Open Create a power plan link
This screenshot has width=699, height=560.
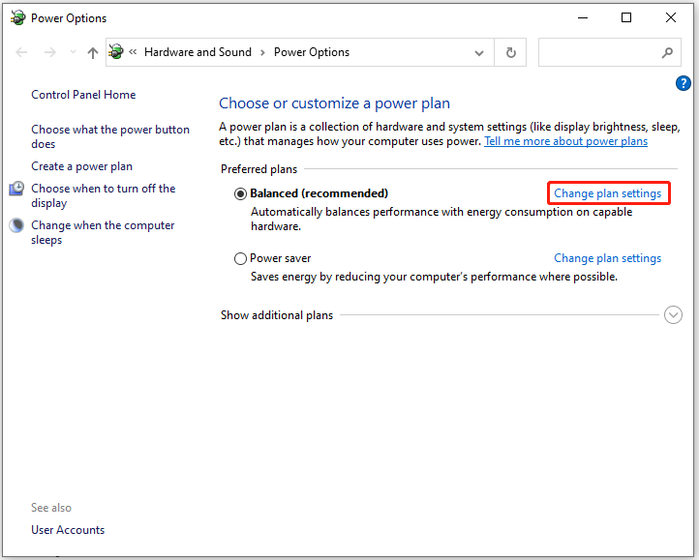tap(81, 166)
